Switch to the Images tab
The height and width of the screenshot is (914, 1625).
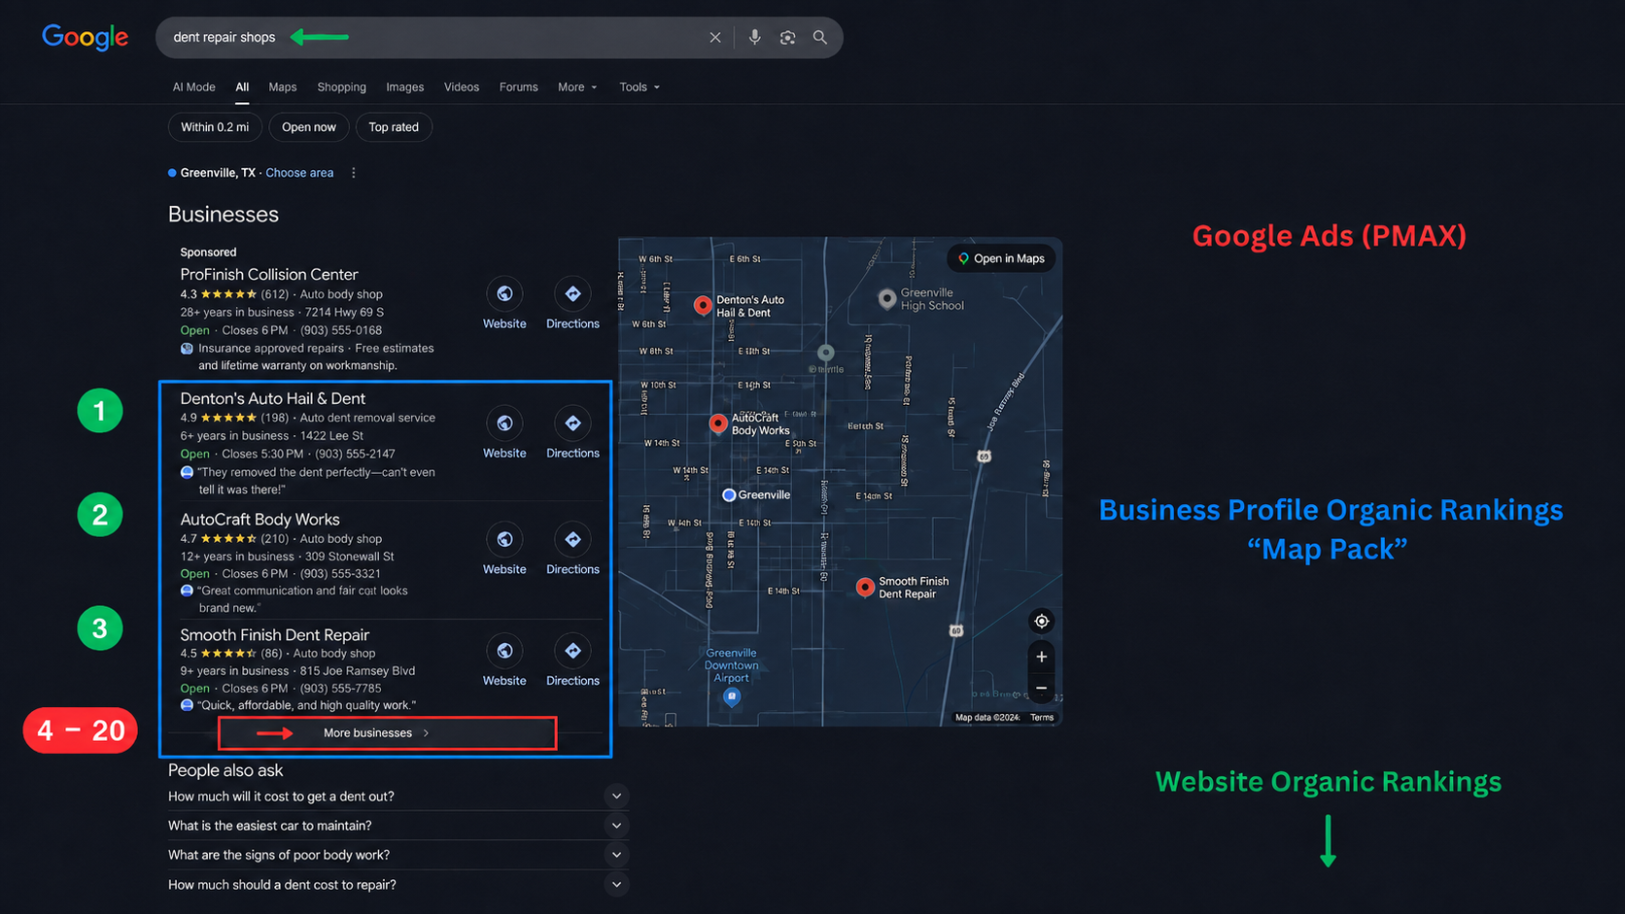(x=405, y=87)
